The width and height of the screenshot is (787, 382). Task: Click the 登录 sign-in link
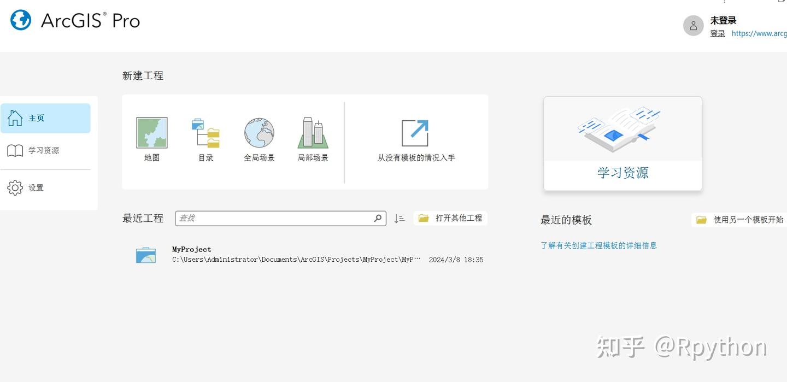[718, 33]
